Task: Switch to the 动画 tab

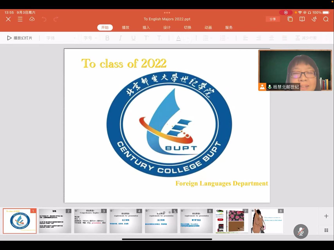Action: point(208,27)
